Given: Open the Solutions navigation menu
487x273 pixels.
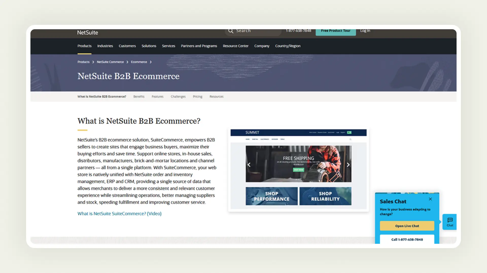Looking at the screenshot, I should pos(149,46).
